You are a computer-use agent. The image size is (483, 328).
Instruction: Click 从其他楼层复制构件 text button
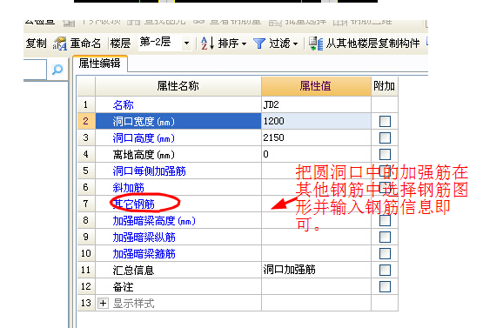(372, 44)
